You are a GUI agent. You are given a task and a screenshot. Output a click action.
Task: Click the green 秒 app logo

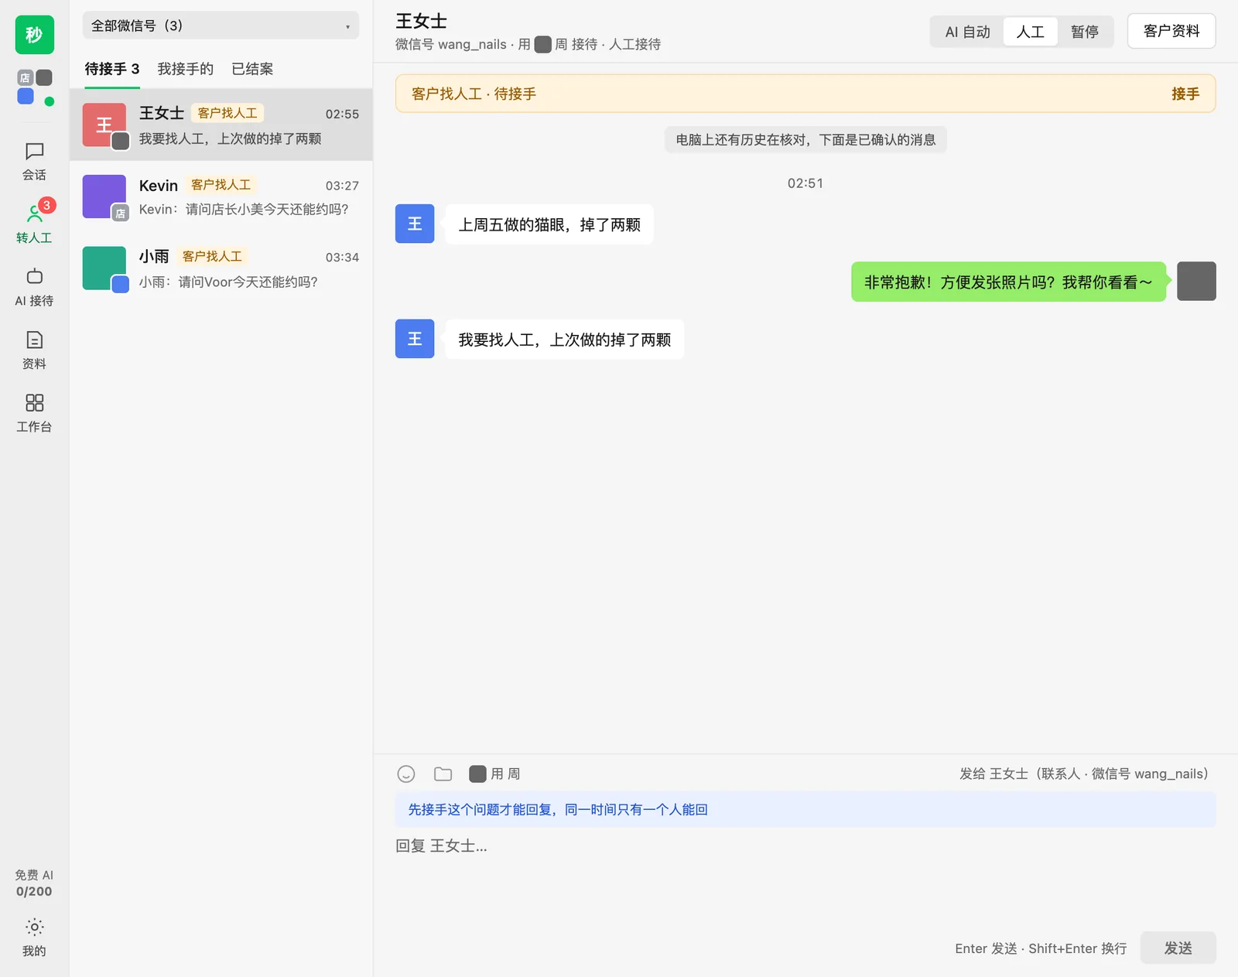(34, 35)
